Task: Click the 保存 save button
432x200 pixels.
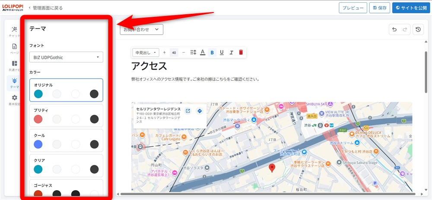Action: (380, 8)
